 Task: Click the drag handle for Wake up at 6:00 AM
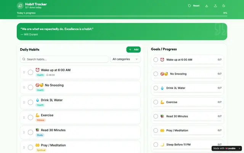click(24, 72)
